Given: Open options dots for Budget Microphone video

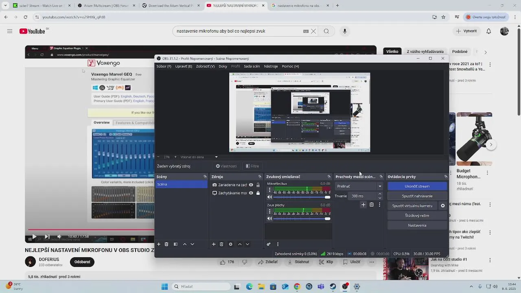Looking at the screenshot, I should pyautogui.click(x=487, y=173).
